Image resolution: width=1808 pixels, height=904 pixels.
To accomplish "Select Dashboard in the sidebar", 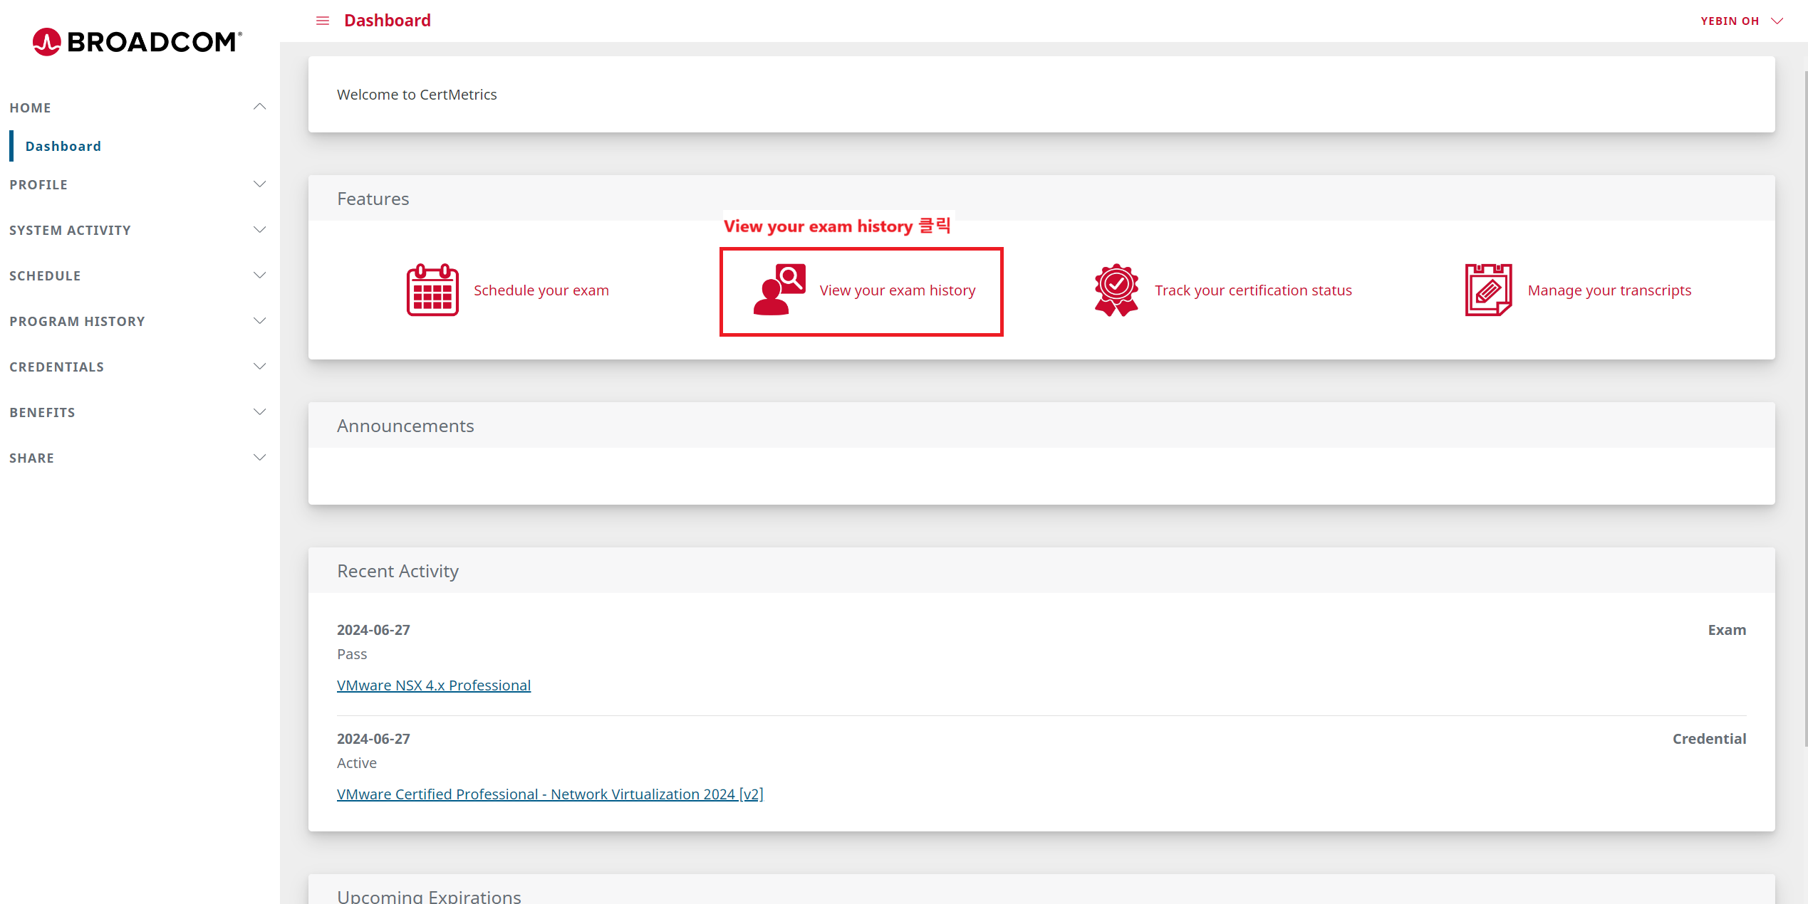I will [x=63, y=146].
